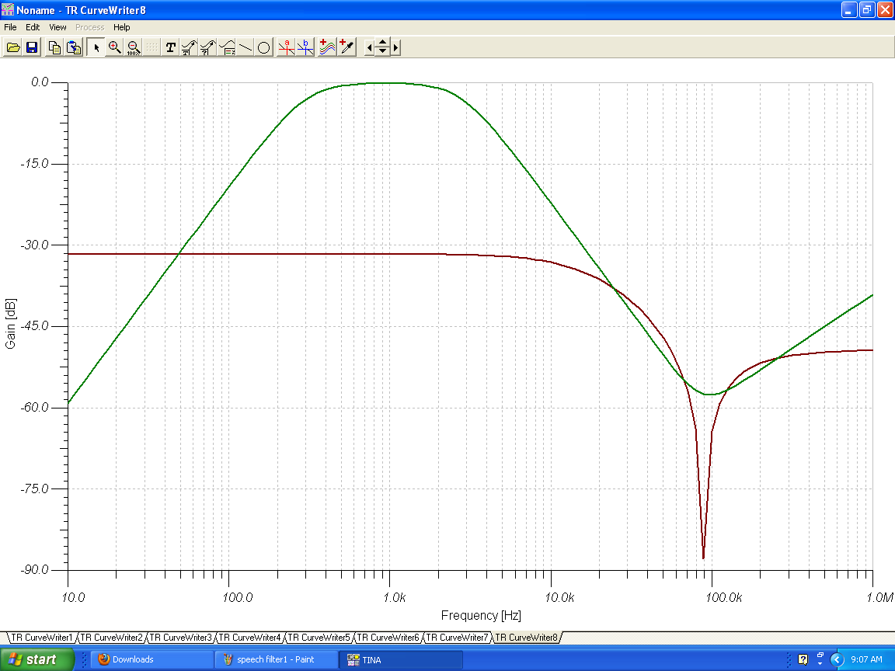895x671 pixels.
Task: Click the Gain [dB] axis label
Action: click(10, 323)
